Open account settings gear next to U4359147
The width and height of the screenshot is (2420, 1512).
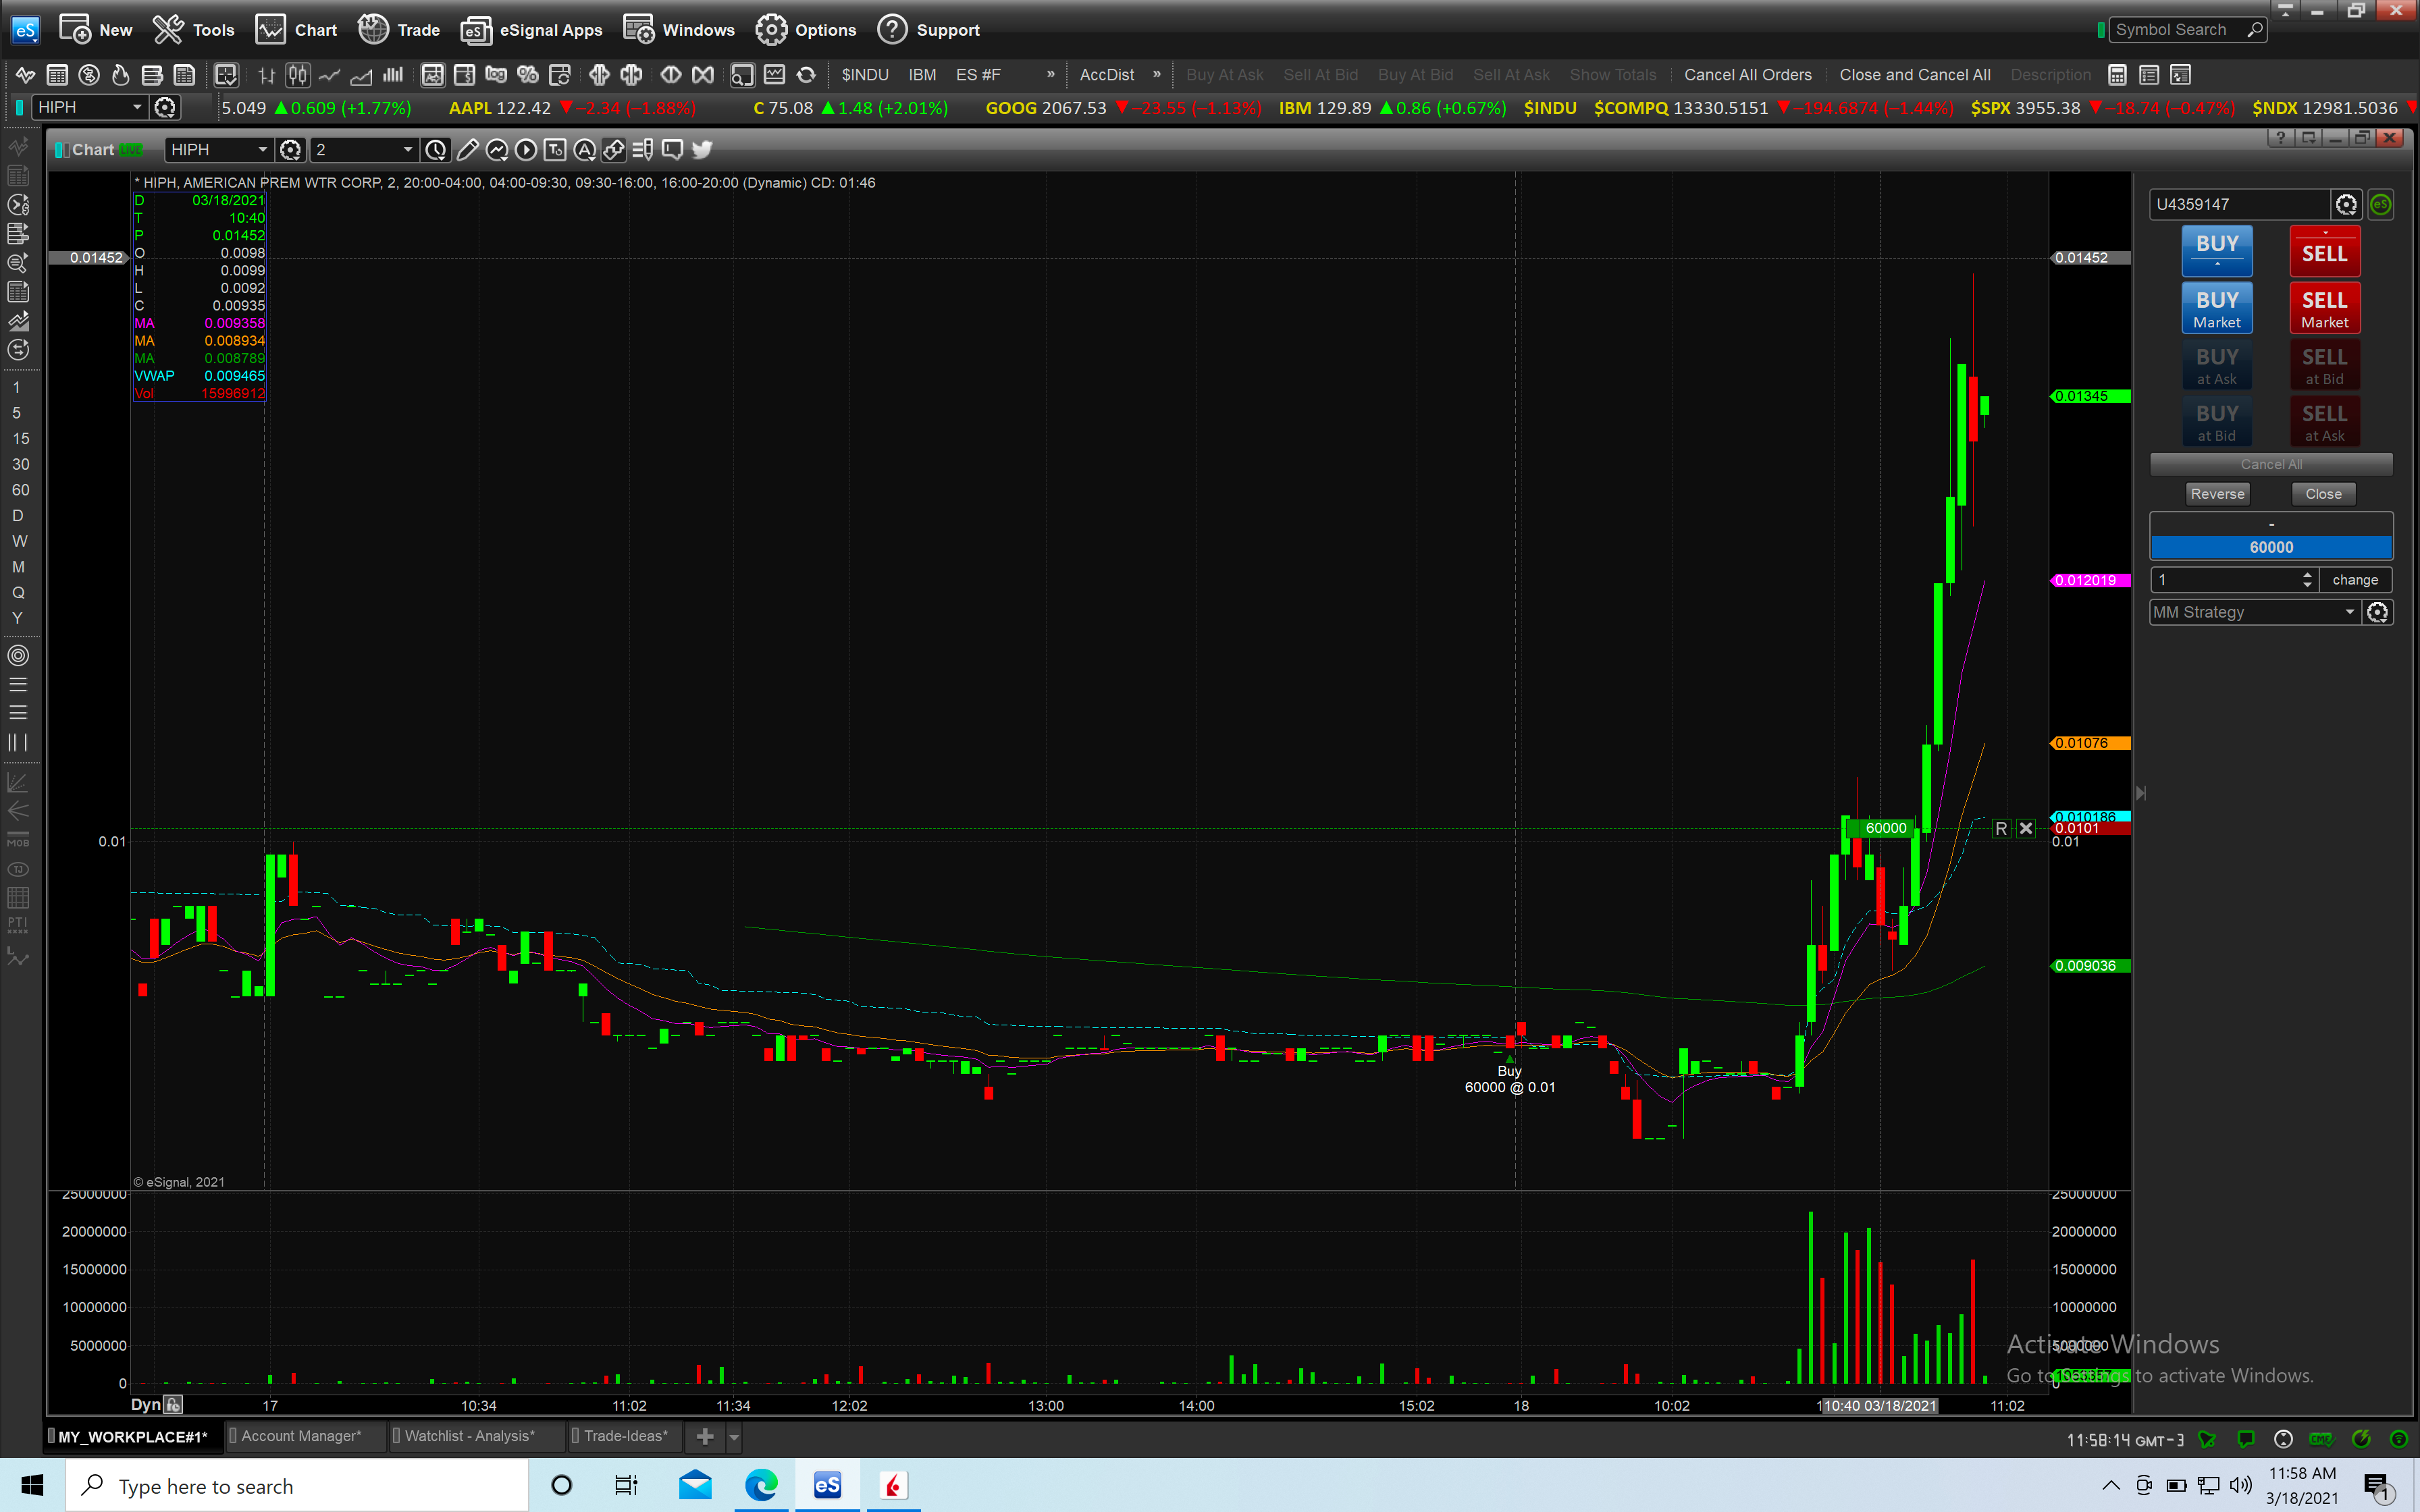(2346, 204)
